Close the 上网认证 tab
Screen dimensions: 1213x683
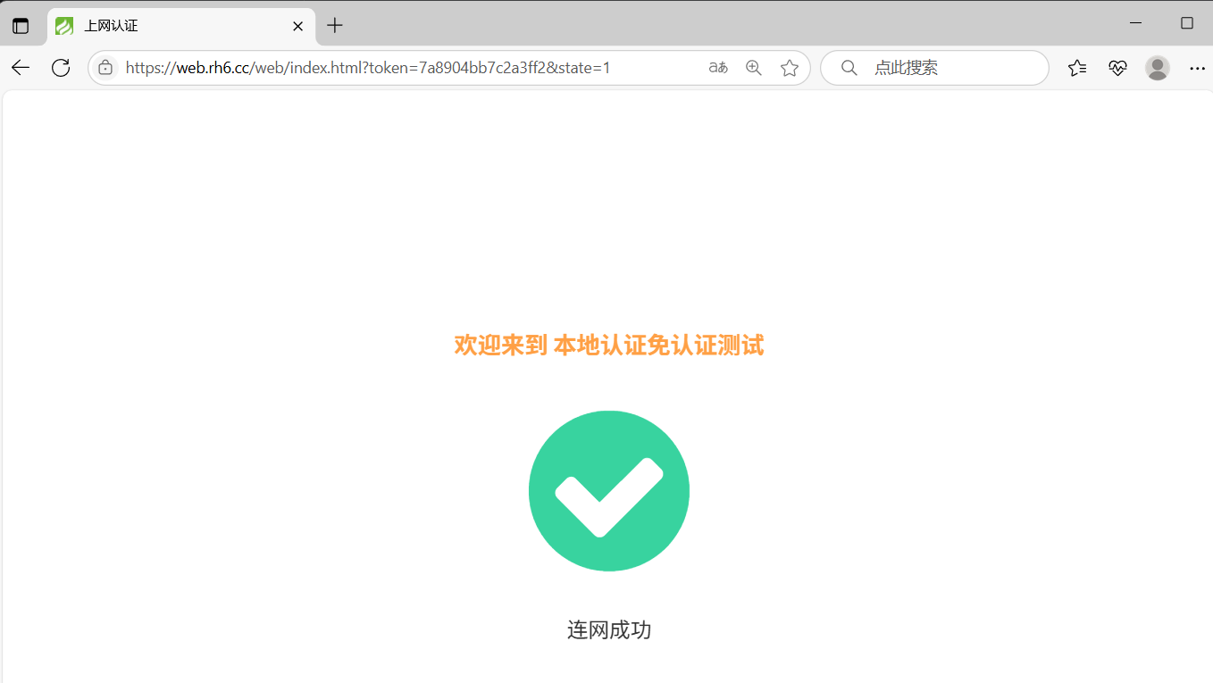pos(298,26)
